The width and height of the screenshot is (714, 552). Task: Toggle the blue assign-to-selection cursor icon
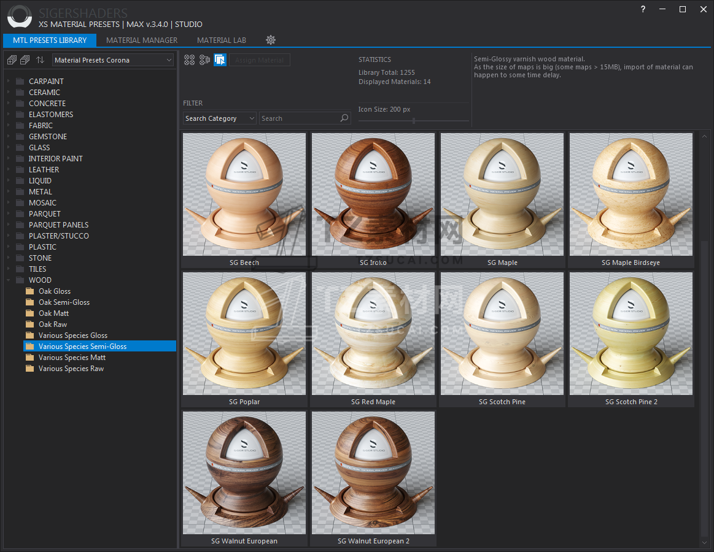click(220, 59)
